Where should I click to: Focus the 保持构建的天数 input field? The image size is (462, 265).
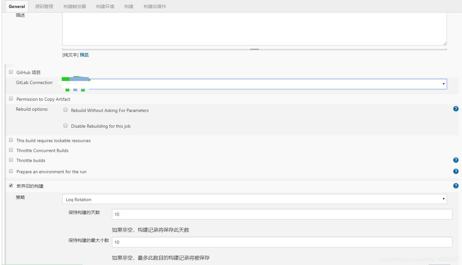(x=282, y=214)
